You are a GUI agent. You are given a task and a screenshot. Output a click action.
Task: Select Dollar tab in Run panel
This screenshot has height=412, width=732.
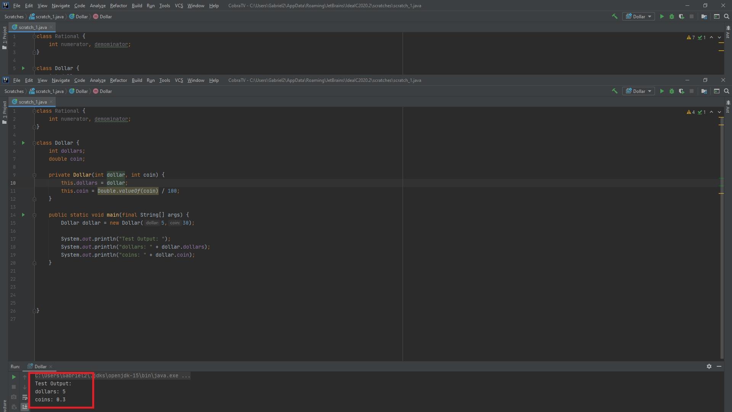click(x=40, y=367)
